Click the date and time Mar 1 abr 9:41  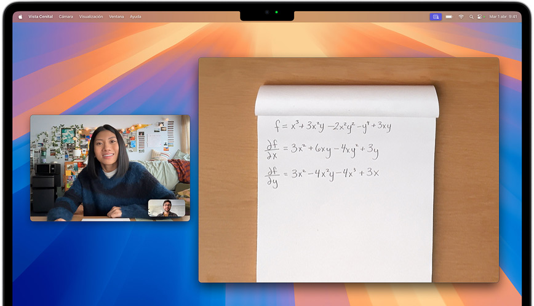click(x=502, y=17)
